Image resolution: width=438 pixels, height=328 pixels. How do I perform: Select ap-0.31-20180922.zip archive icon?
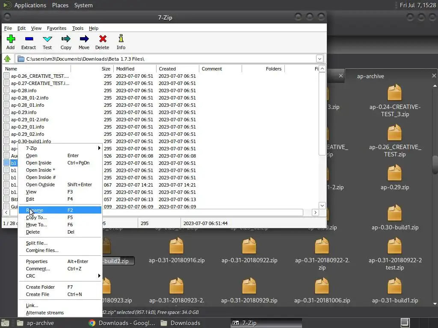[249, 246]
